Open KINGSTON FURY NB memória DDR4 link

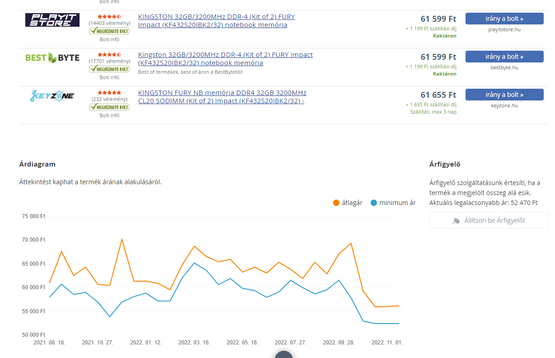coord(222,97)
